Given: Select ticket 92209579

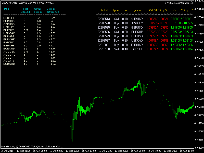Looking at the screenshot, I should 104,36.
